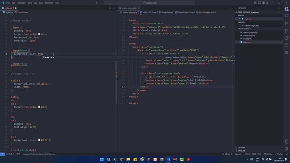This screenshot has height=163, width=290.
Task: Click line and column position indicator
Action: point(227,154)
